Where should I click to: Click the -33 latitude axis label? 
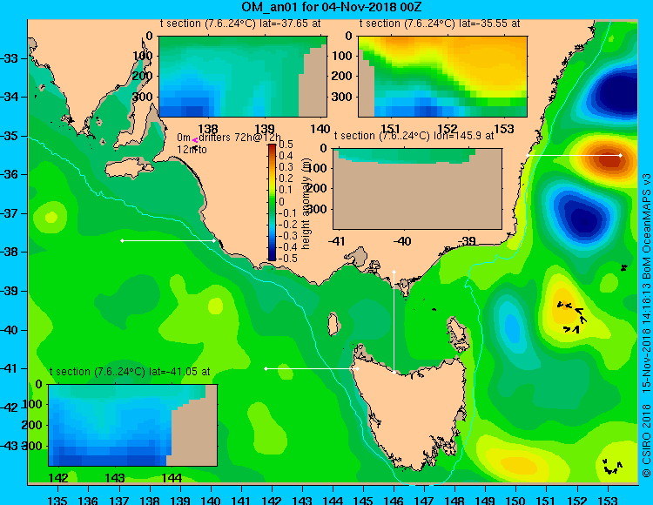coord(10,58)
